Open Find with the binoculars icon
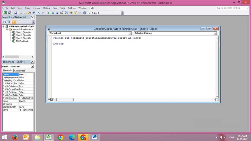 click(34, 13)
